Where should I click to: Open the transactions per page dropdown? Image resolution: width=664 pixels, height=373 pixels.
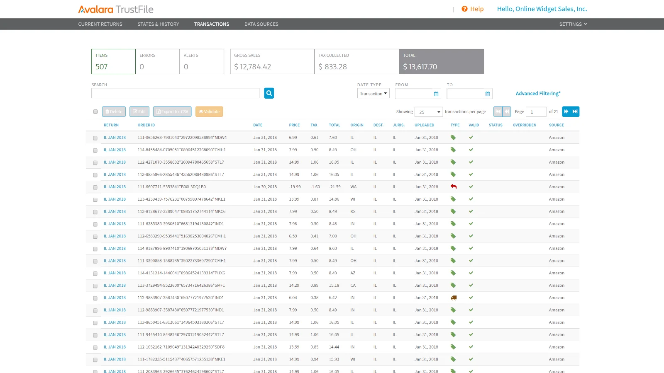click(x=429, y=111)
